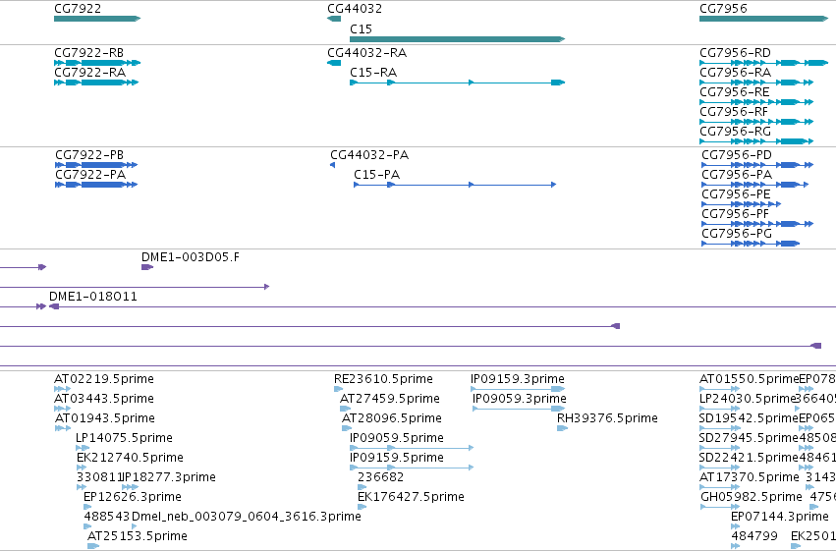Click EST AT03443.5prime
836x551 pixels.
(x=104, y=399)
